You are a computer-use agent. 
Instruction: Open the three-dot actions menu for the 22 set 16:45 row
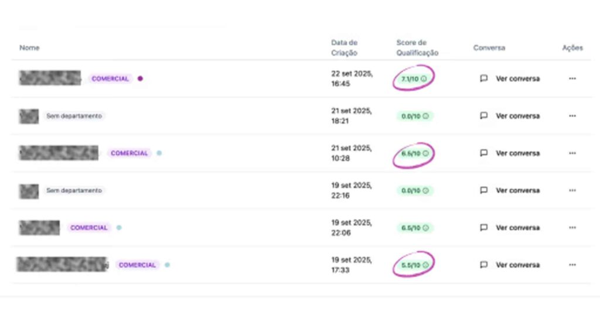(x=572, y=78)
